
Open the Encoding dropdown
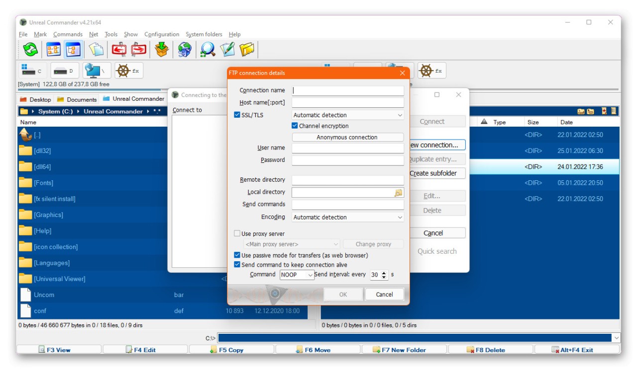(347, 217)
